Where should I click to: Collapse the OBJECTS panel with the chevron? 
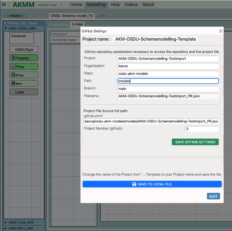tap(50, 25)
